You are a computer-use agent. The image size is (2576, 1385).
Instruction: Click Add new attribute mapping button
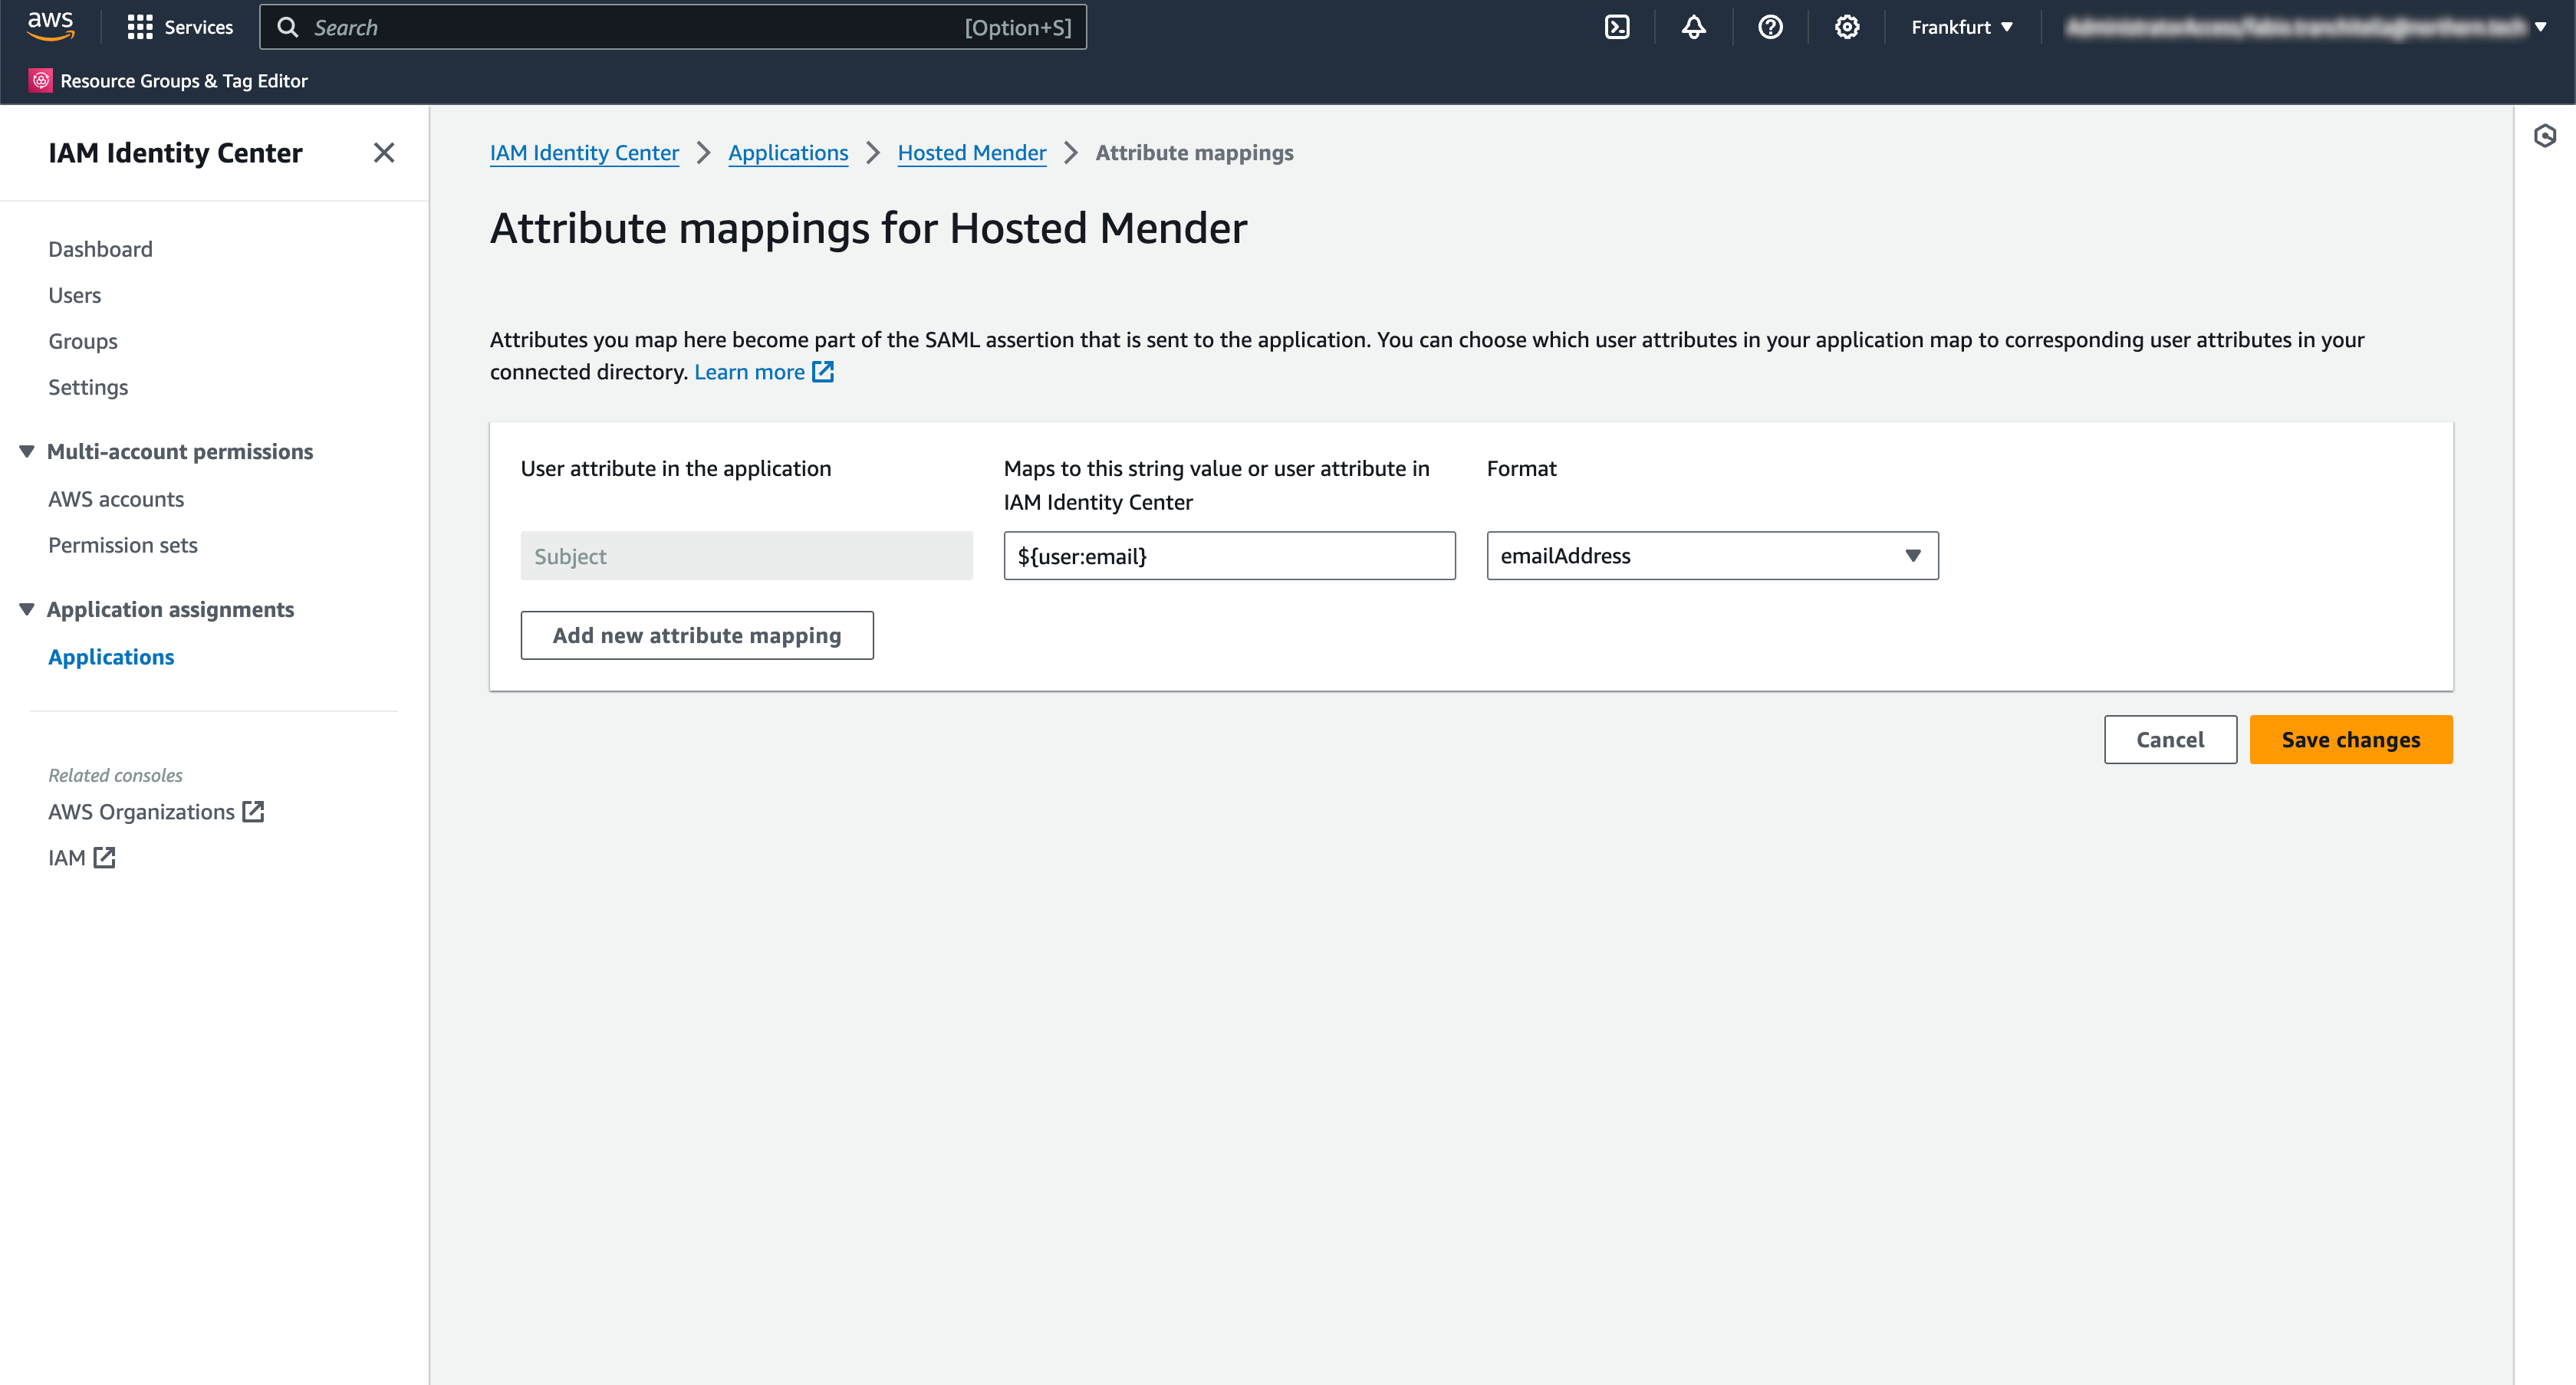click(696, 635)
